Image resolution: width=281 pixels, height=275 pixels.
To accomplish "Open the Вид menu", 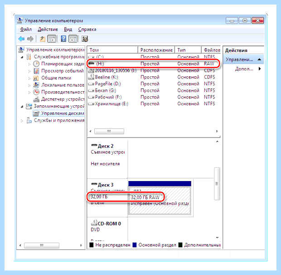I will 68,29.
